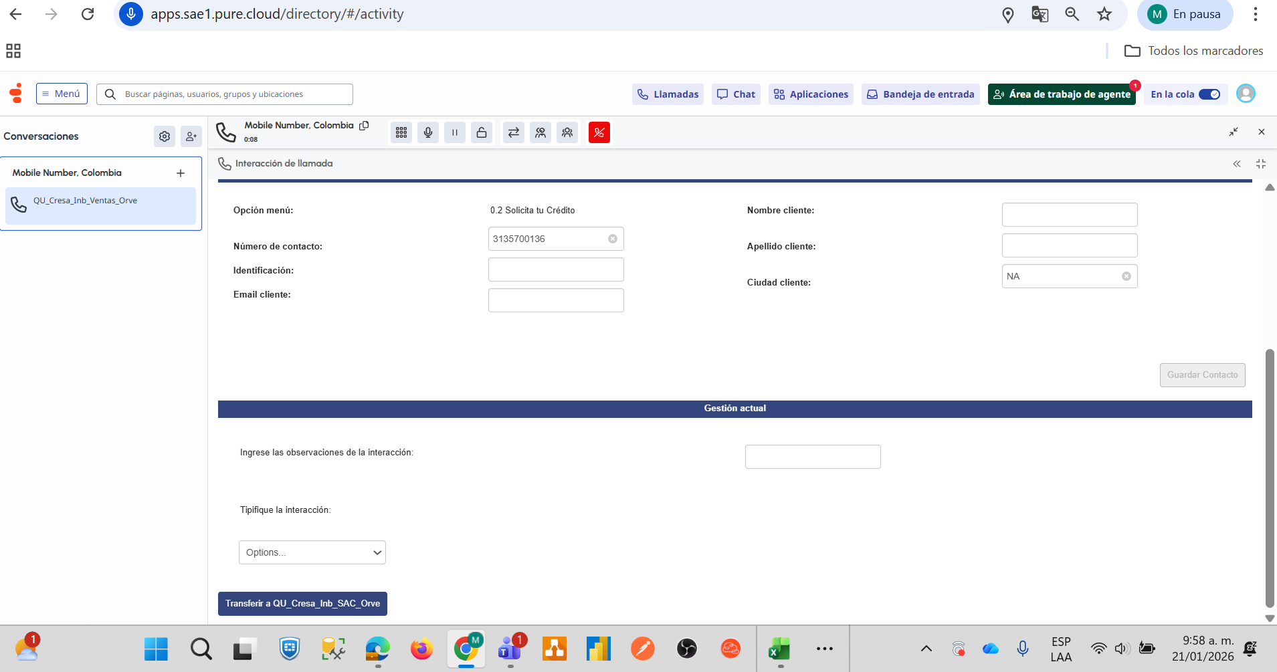Shrink the interaction panel using diagonal arrows
The height and width of the screenshot is (672, 1277).
coord(1234,132)
